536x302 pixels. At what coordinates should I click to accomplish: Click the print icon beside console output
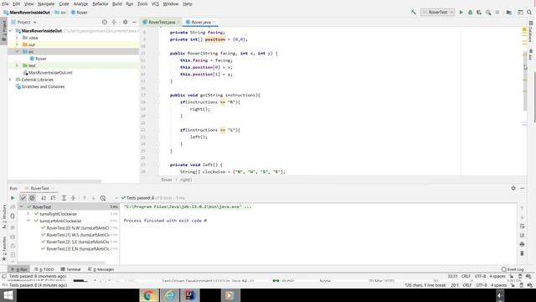point(522,244)
